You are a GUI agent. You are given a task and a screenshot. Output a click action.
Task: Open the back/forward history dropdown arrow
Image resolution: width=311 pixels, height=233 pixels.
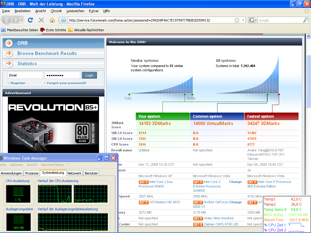coord(22,20)
